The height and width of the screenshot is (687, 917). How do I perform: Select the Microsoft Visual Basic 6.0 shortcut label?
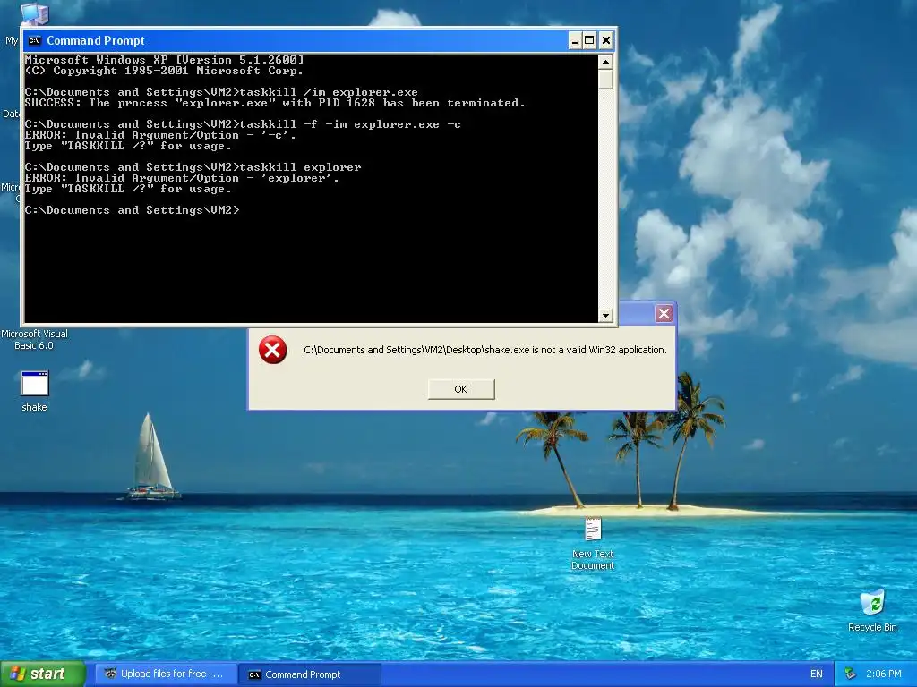tap(34, 339)
